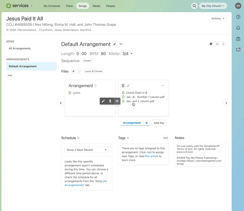The height and width of the screenshot is (211, 244).
Task: Switch to the B key tab
Action: tap(147, 123)
